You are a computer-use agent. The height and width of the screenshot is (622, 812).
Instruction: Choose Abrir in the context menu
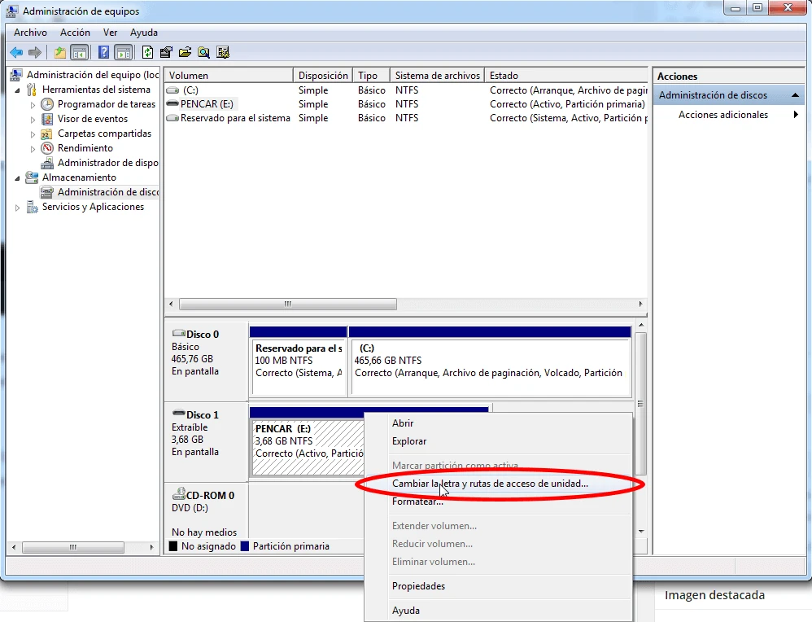click(x=498, y=423)
